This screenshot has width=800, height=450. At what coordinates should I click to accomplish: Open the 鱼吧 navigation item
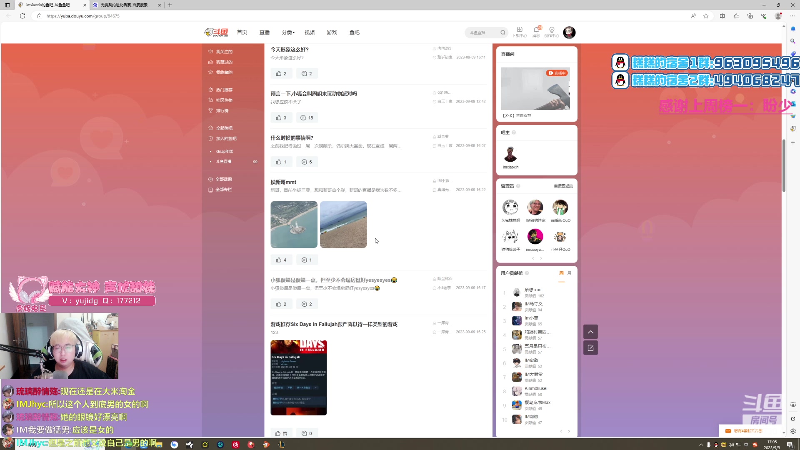(x=355, y=32)
